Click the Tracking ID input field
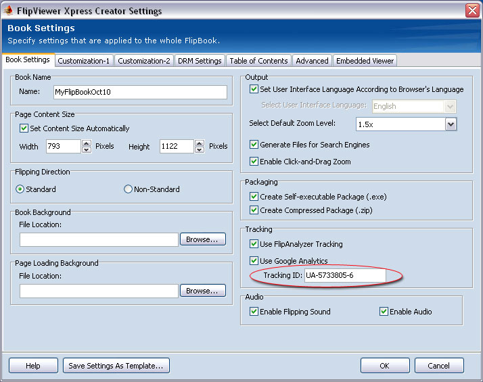483x382 pixels. [345, 275]
